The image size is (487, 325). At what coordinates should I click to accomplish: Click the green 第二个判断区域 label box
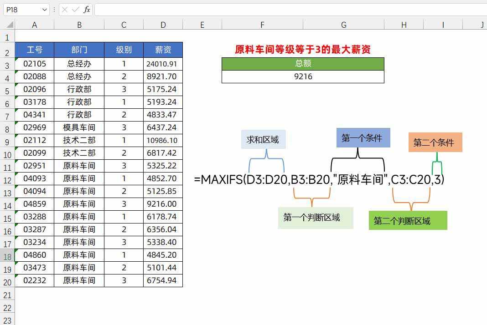408,221
